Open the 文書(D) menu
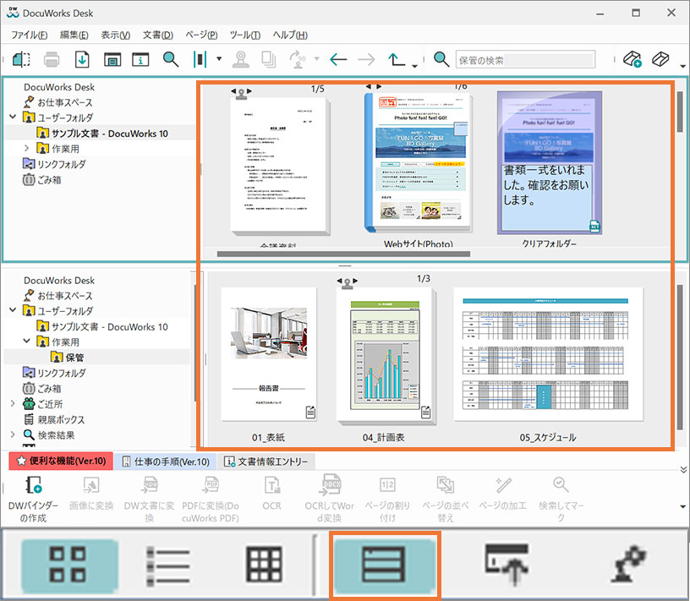Screen dimensions: 690x601 [158, 35]
